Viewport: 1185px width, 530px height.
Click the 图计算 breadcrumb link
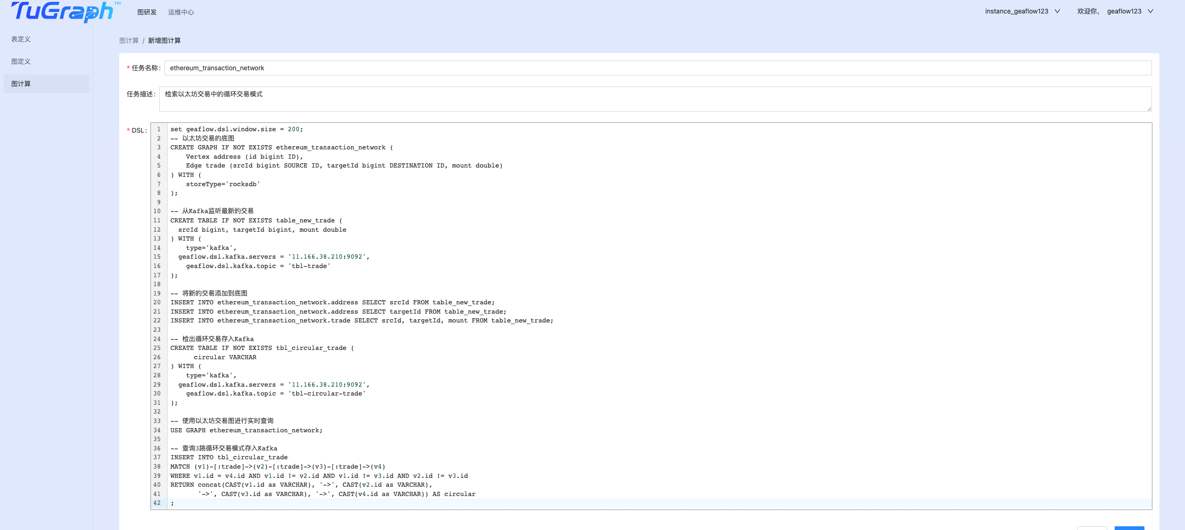point(129,40)
